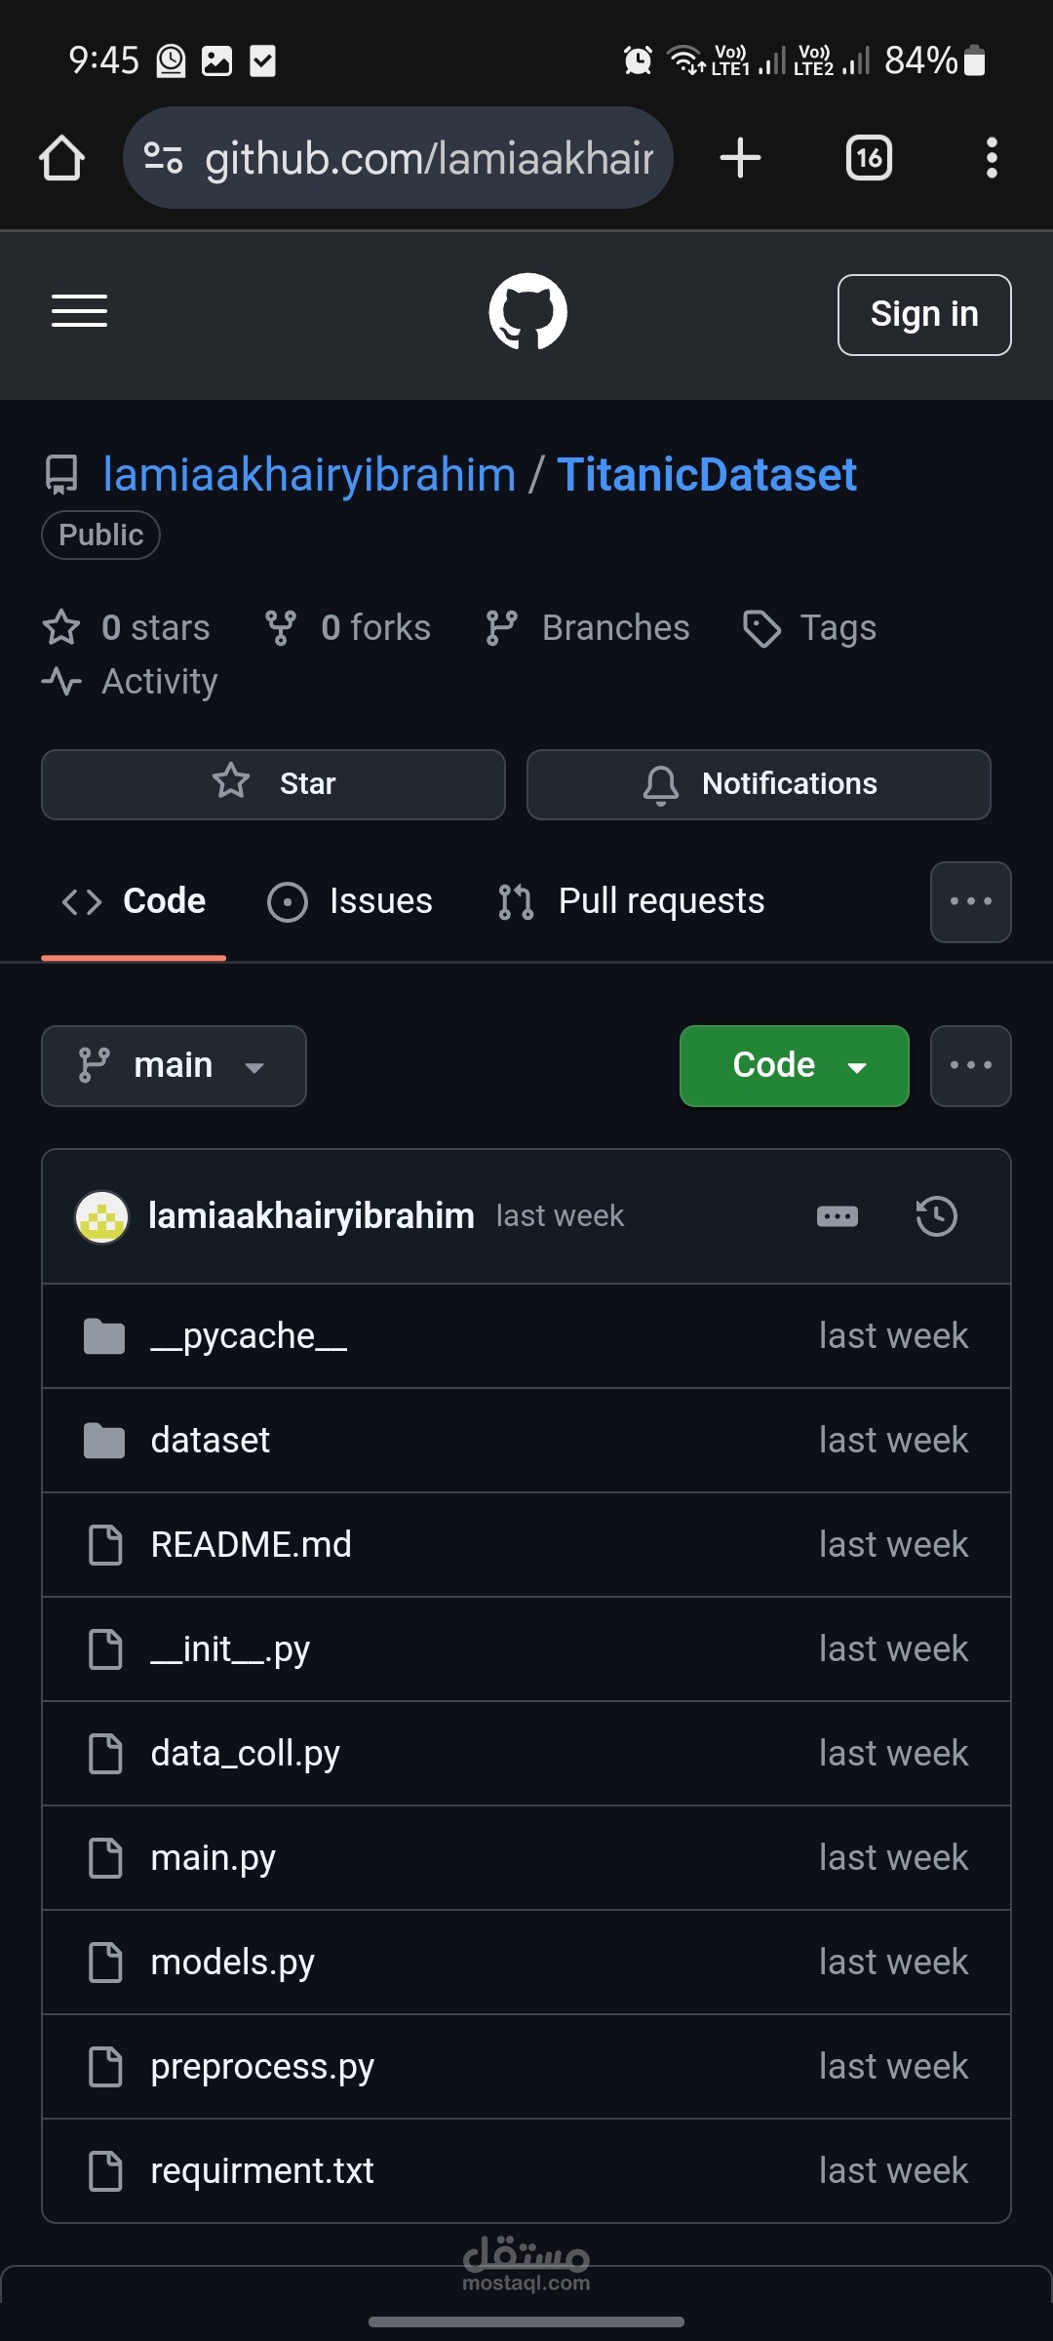The width and height of the screenshot is (1053, 2341).
Task: Open the browser tab switcher
Action: coord(869,158)
